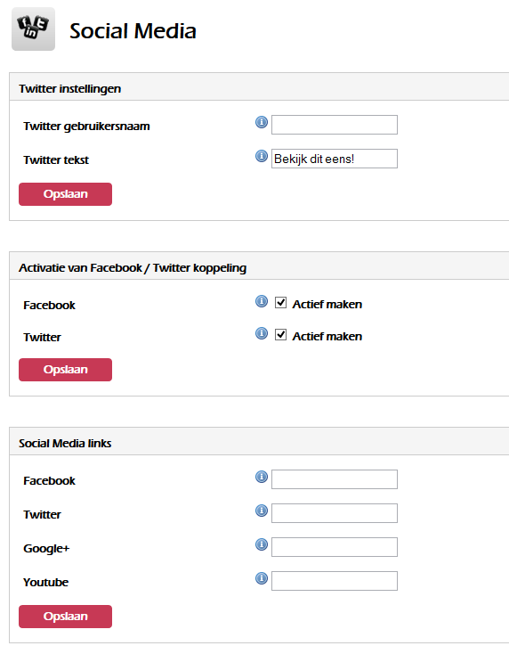Open info icon for Twitter gebruikersnaam
Screen dimensions: 509x654
[262, 122]
